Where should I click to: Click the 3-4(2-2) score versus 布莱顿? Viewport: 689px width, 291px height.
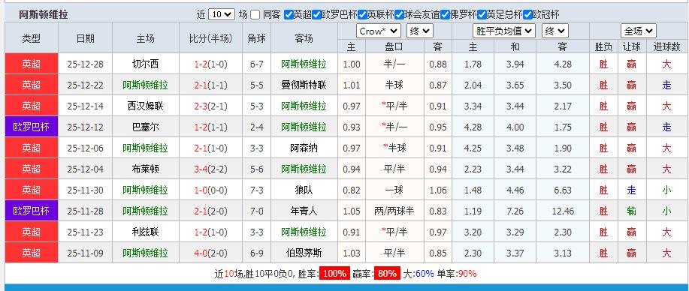coord(211,169)
